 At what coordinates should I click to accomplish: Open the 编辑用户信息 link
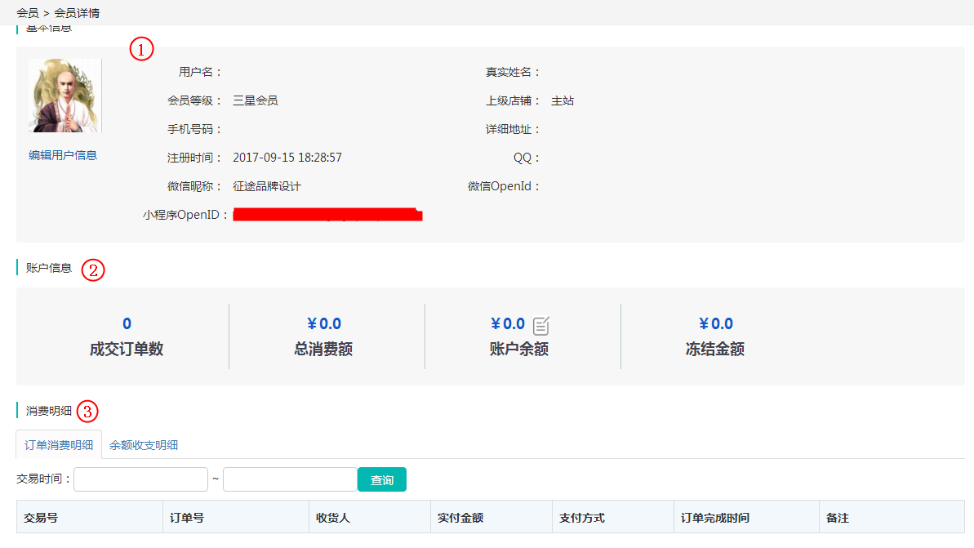(63, 155)
